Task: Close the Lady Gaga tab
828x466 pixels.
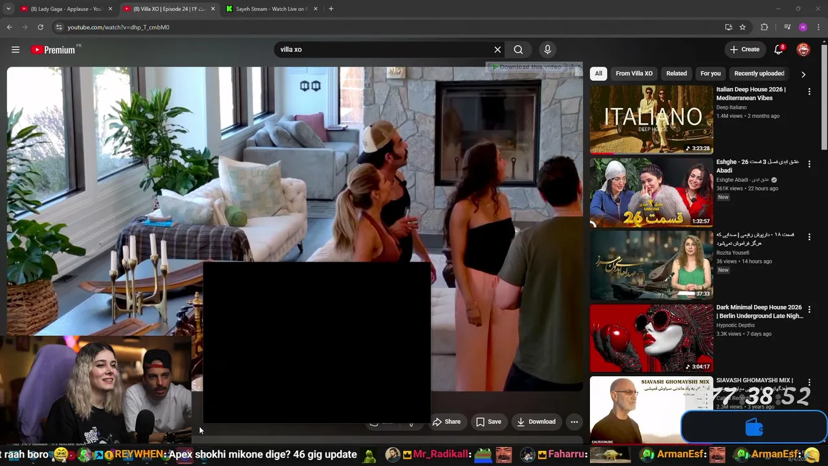Action: 111,9
